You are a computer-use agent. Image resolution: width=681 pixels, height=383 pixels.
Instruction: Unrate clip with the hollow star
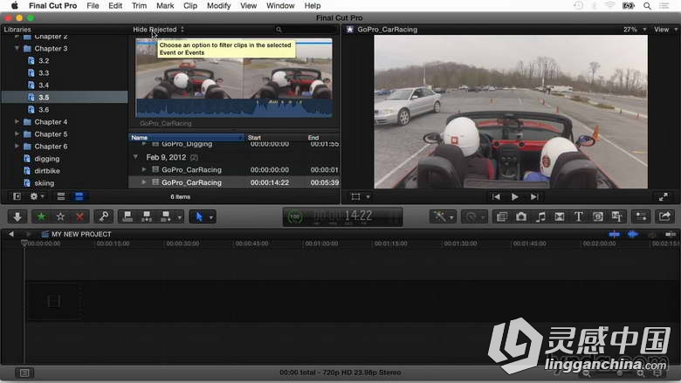(60, 216)
